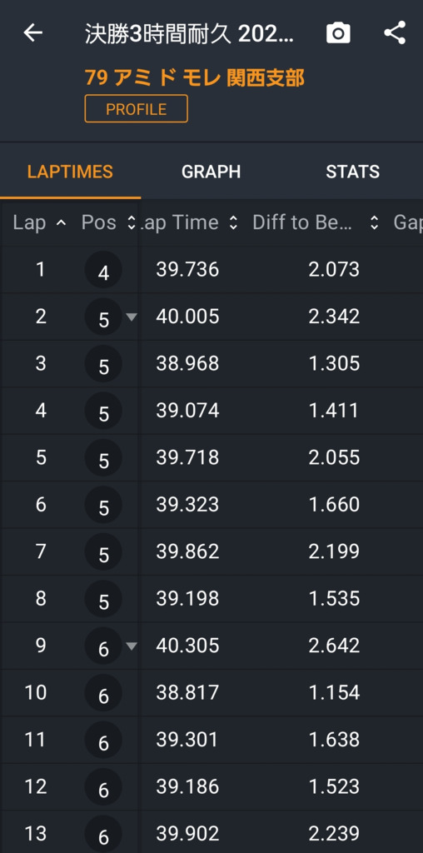Select the position 5 badge on lap 5
Viewport: 423px width, 853px height.
[103, 458]
